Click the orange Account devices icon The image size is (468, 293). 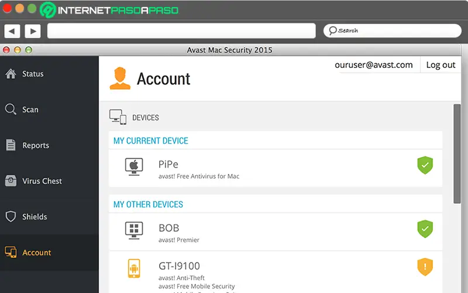[11, 253]
